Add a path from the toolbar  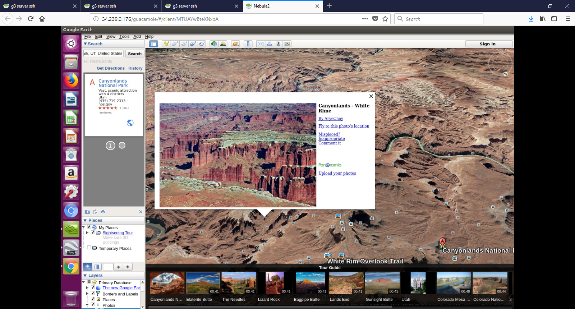click(x=184, y=44)
